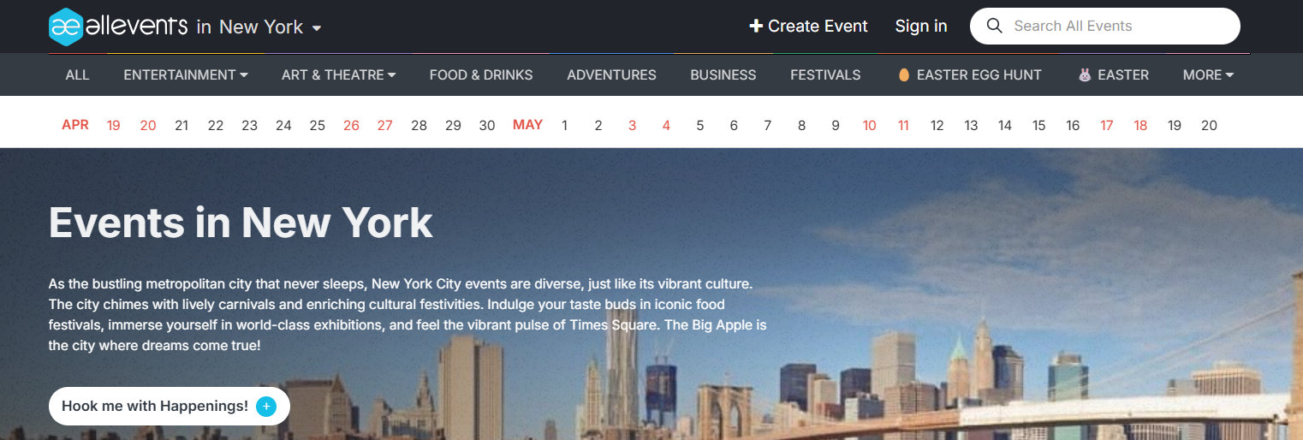Click the Sign in link
Viewport: 1303px width, 440px height.
(921, 27)
